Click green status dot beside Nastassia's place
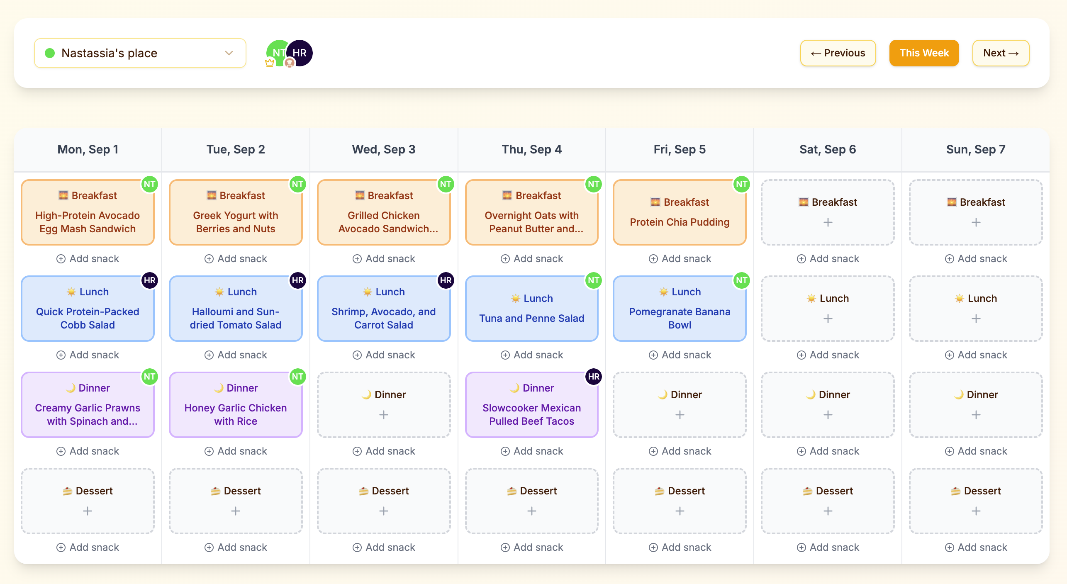The image size is (1067, 584). [x=50, y=53]
